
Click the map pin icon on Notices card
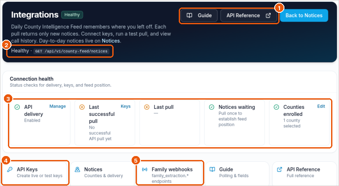(77, 169)
